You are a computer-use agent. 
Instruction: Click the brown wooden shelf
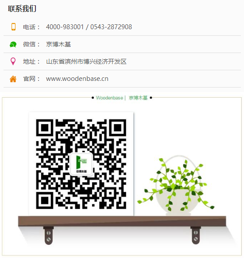[122, 221]
